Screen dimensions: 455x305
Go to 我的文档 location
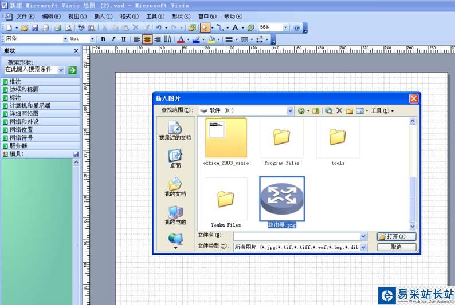click(175, 187)
